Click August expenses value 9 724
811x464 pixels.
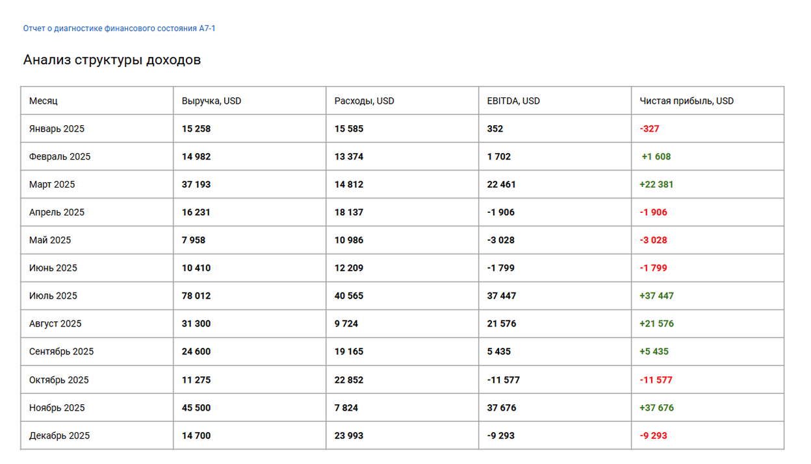346,324
